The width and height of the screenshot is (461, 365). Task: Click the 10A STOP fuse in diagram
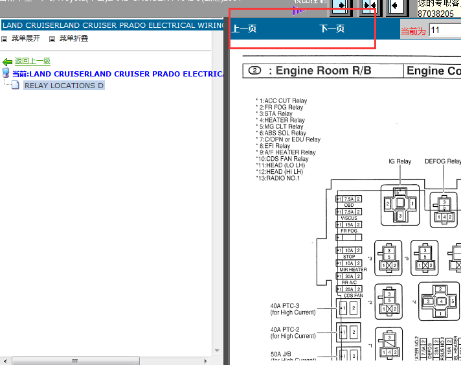(x=349, y=250)
